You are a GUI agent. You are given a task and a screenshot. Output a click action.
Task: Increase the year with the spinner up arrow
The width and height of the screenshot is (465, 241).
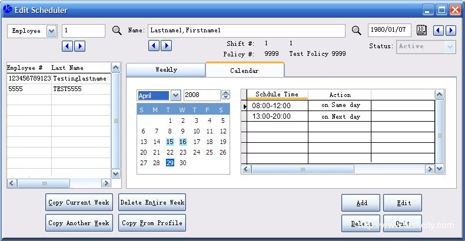click(225, 92)
